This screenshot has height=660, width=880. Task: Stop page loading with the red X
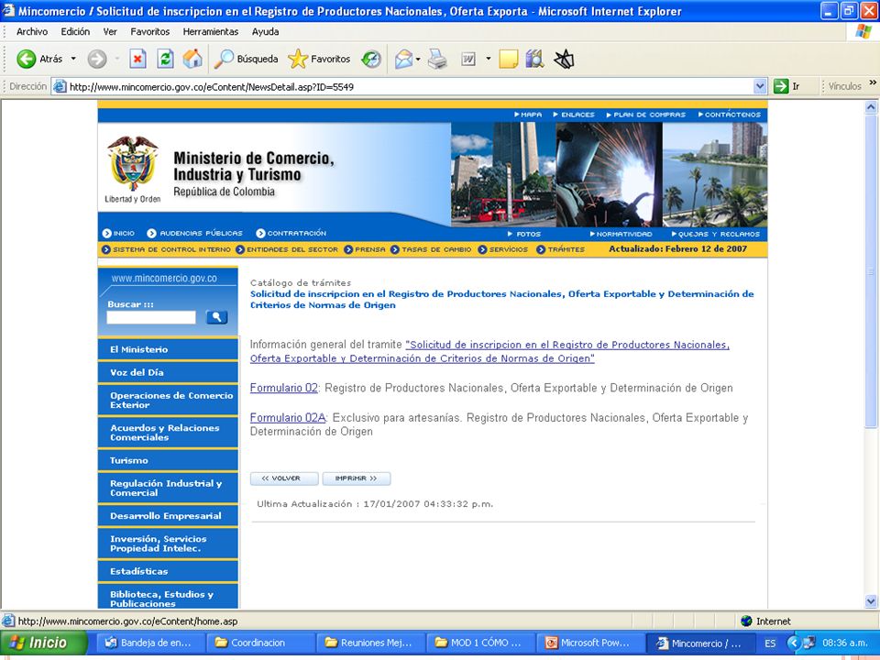point(137,59)
